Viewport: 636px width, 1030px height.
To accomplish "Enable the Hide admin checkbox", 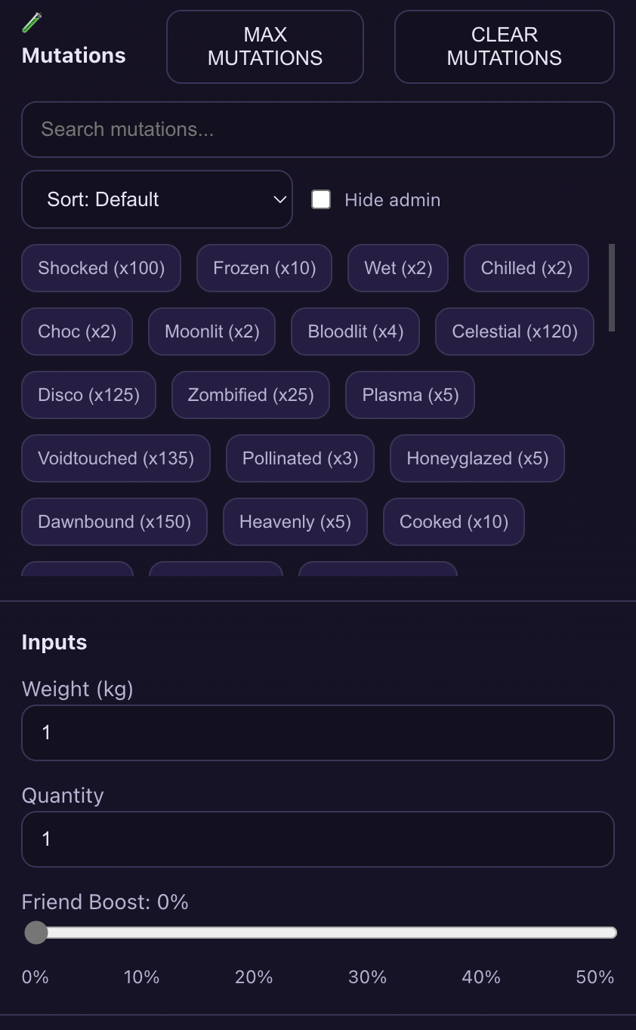I will 321,199.
